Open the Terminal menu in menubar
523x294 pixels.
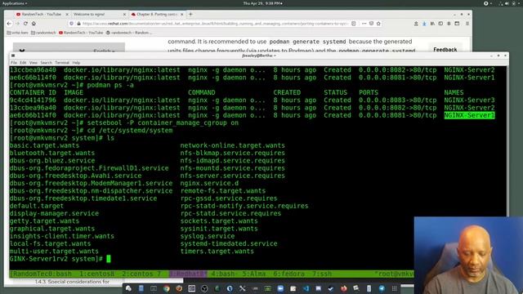coord(62,63)
